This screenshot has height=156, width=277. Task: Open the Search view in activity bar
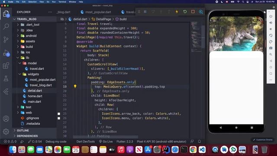[6, 26]
